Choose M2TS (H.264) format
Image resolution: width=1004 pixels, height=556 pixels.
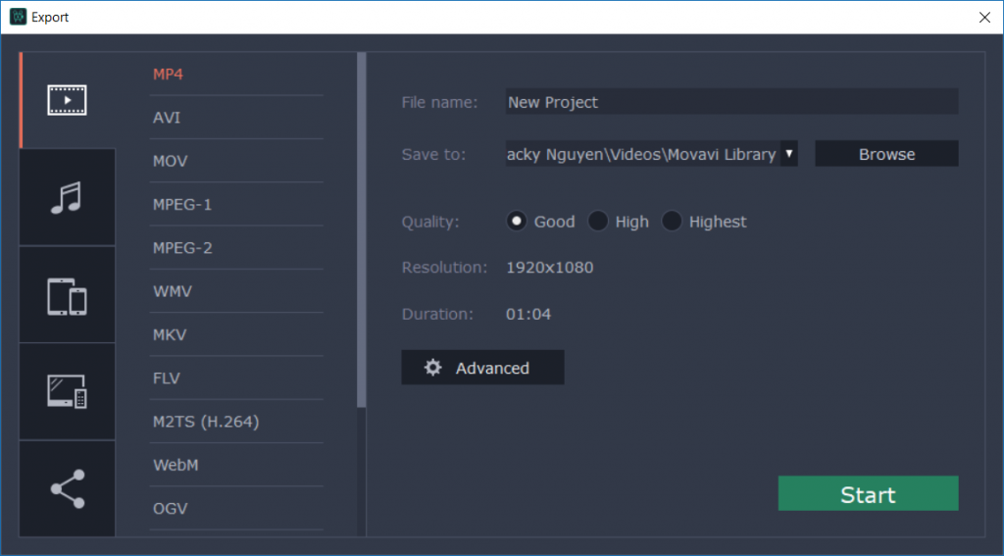206,422
